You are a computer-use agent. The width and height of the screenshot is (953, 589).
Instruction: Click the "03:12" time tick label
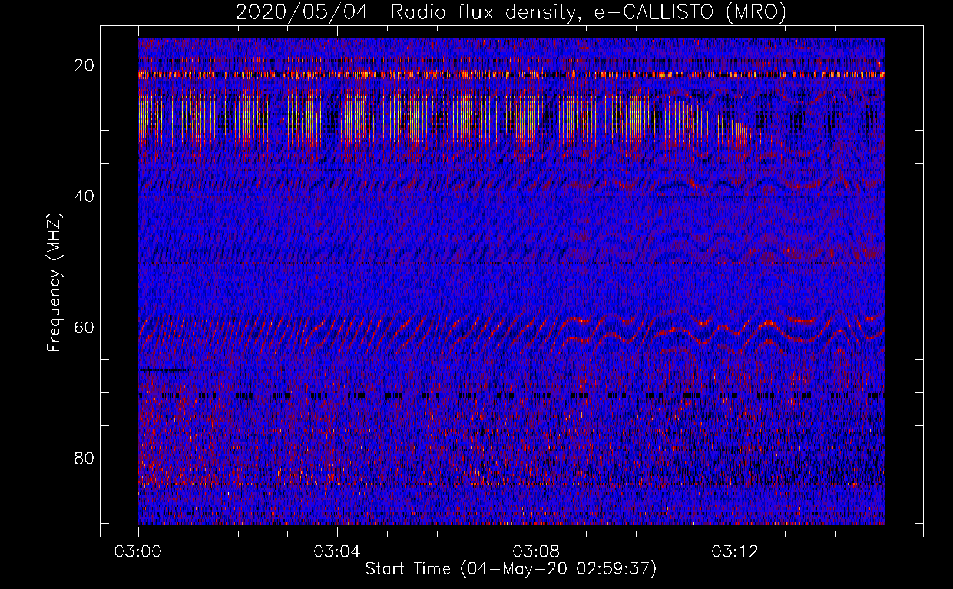(x=735, y=552)
